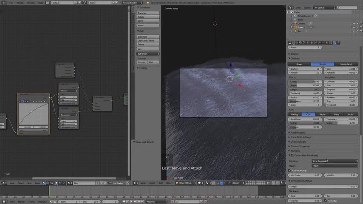Open the Textures tab in Properties header
Screen dimensions: 363x204
(331, 42)
